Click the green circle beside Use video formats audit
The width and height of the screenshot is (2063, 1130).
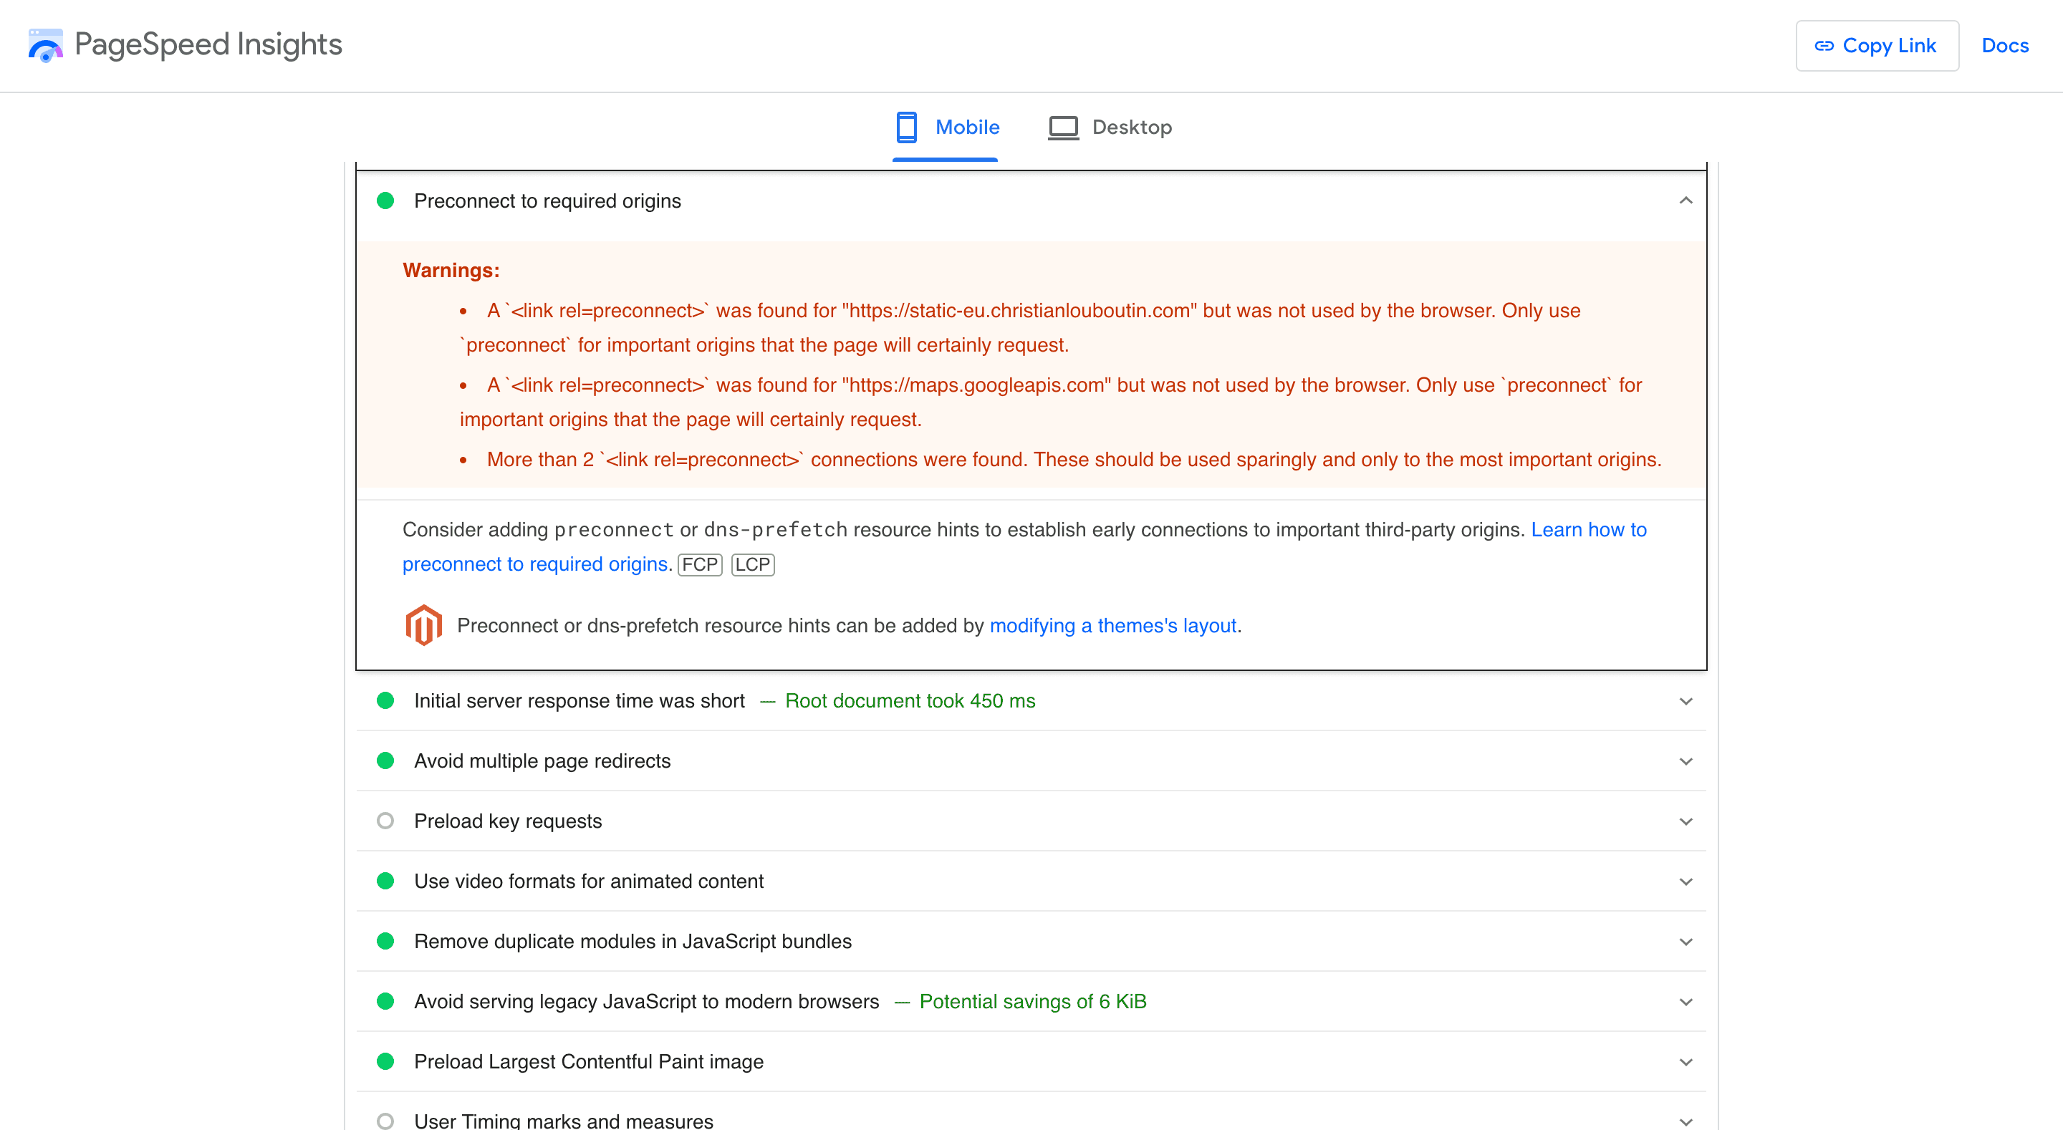click(386, 881)
